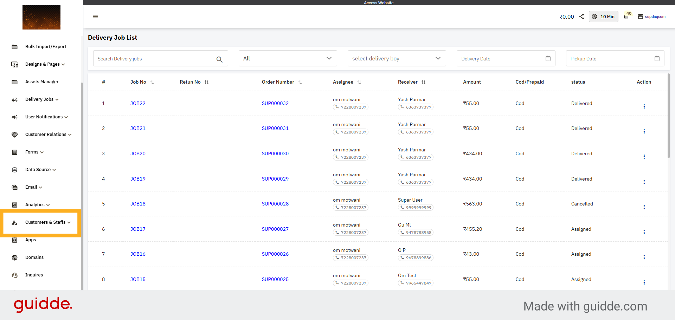Open the Pickup Date calendar icon
The image size is (675, 320).
[657, 59]
